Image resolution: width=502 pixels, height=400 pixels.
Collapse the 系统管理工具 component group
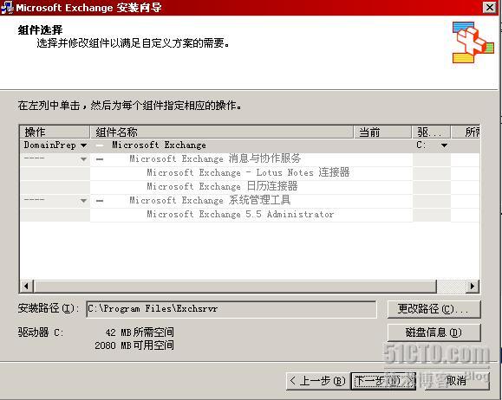(x=100, y=201)
